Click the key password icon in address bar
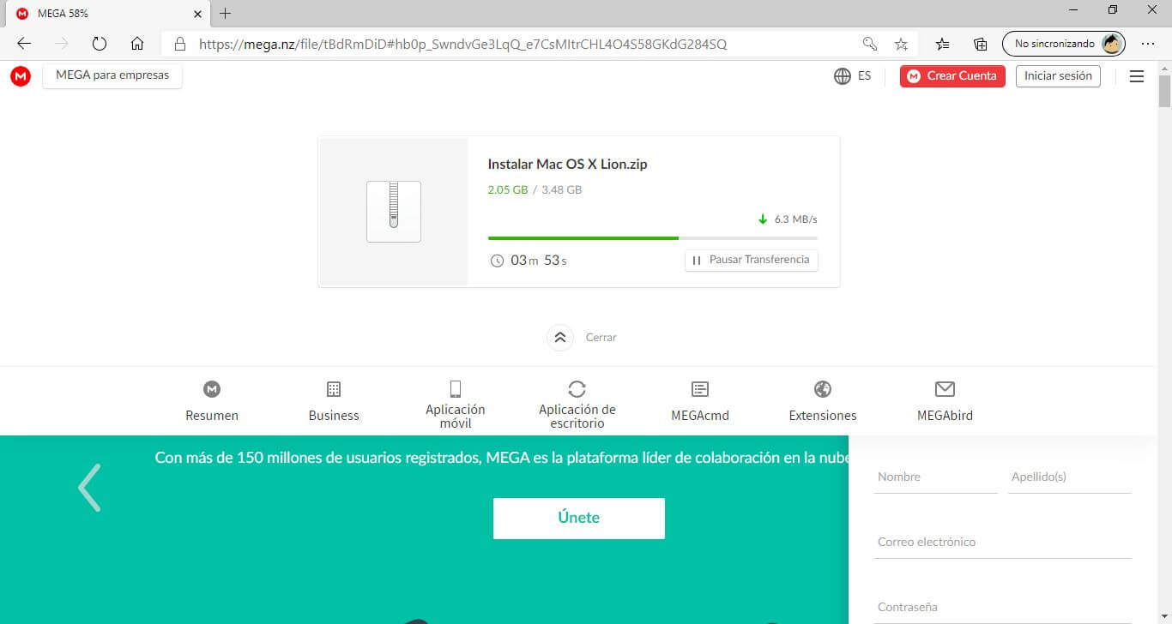 pyautogui.click(x=869, y=44)
